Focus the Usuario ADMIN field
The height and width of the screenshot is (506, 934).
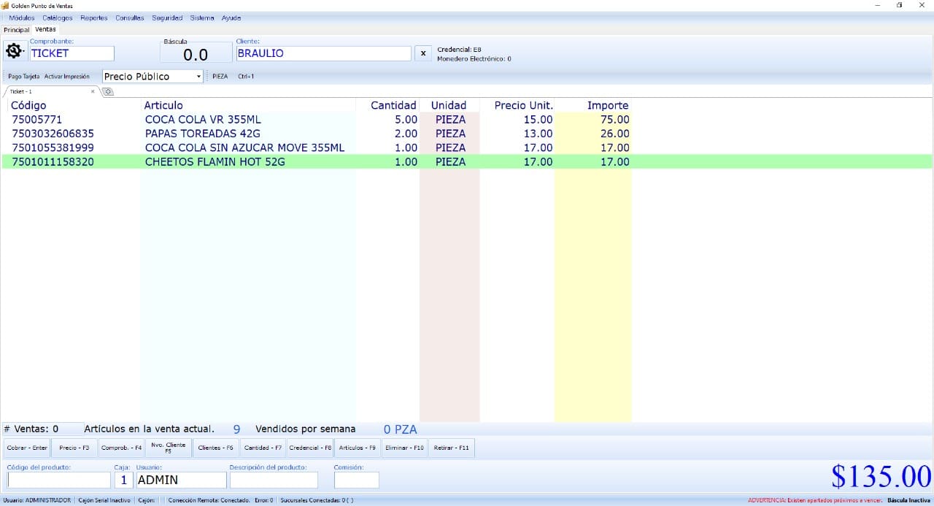coord(181,480)
